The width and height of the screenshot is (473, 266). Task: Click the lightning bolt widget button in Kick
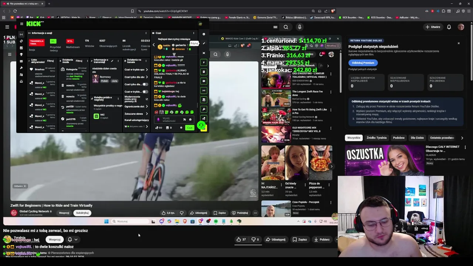click(204, 62)
